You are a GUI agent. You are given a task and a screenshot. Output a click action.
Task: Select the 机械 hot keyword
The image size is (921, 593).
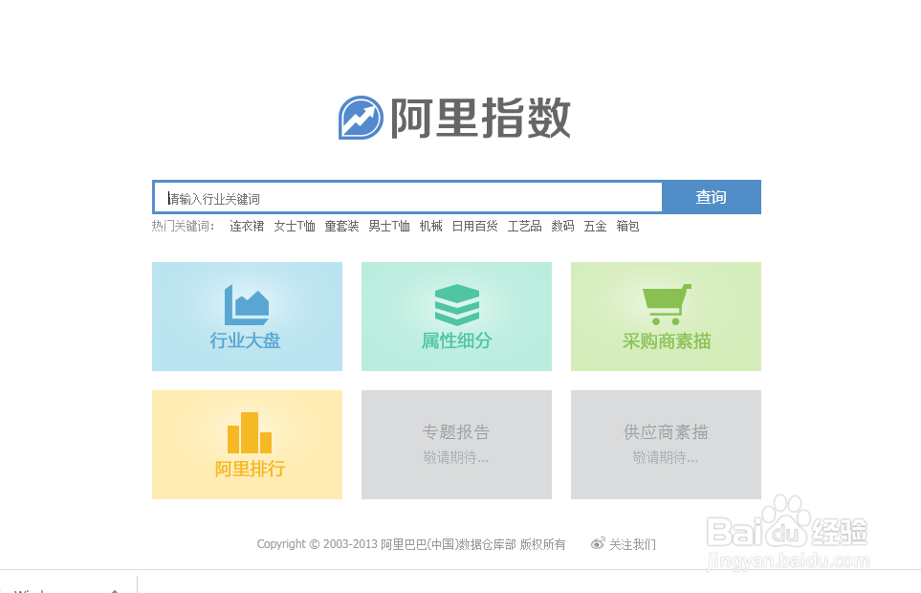[x=430, y=226]
